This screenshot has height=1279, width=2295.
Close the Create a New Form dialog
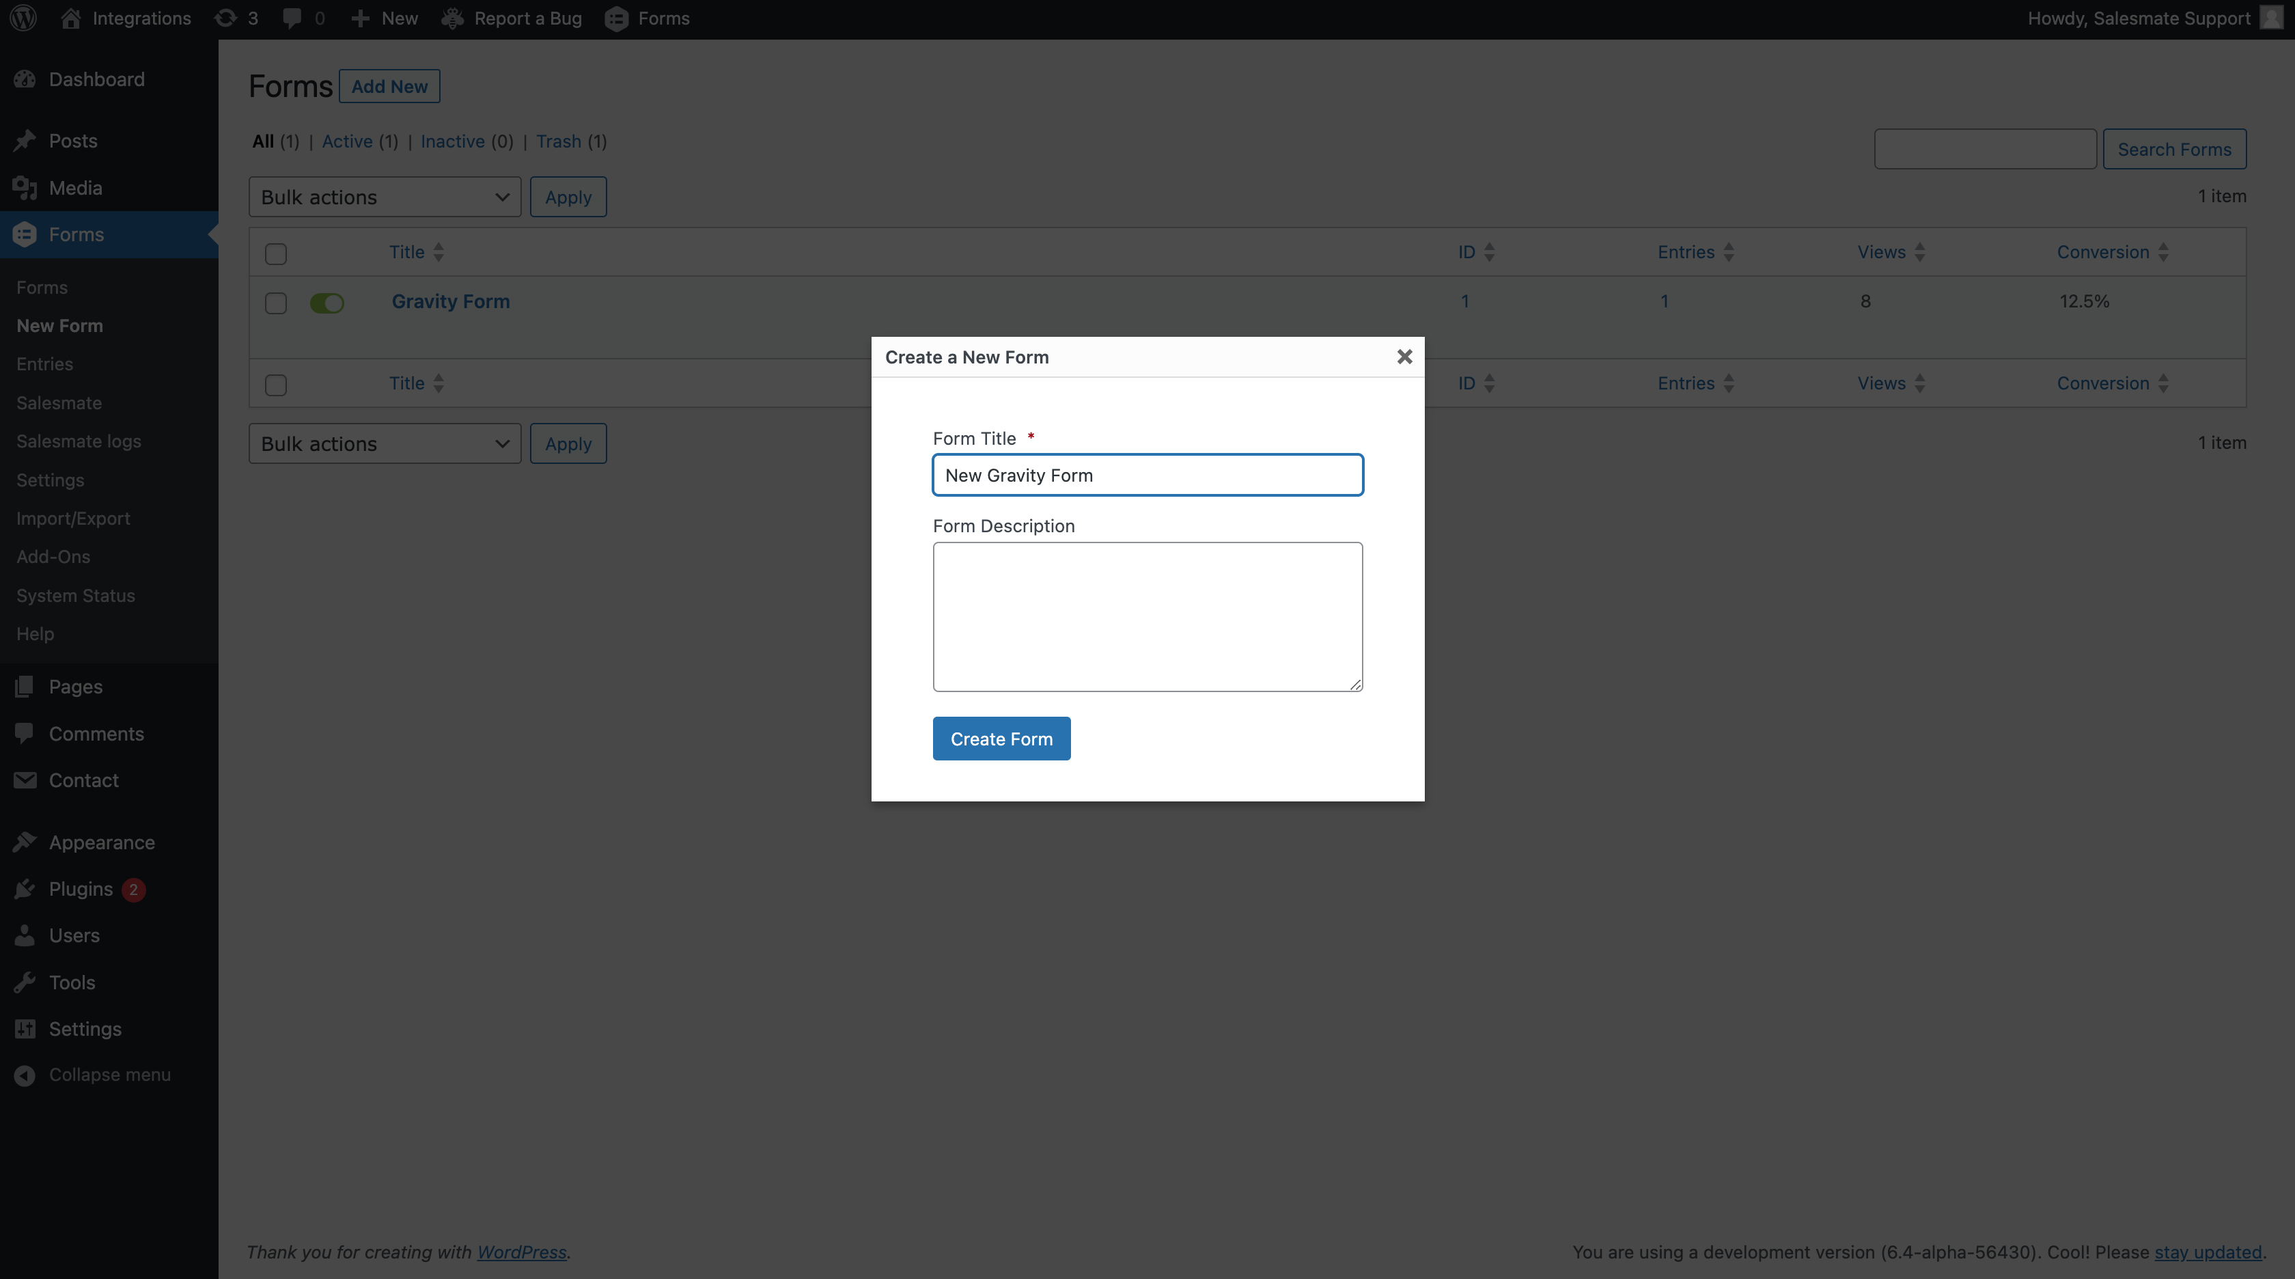(1404, 357)
